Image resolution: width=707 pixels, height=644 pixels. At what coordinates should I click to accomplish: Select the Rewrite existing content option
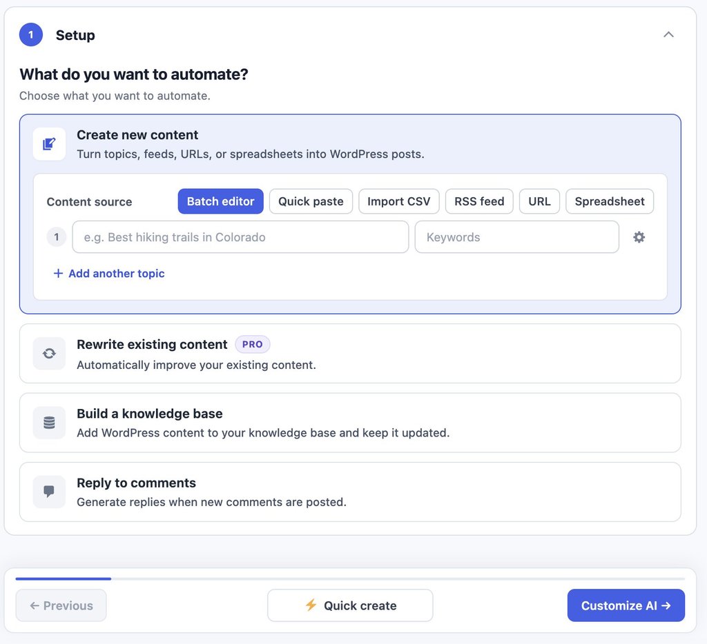pos(350,354)
